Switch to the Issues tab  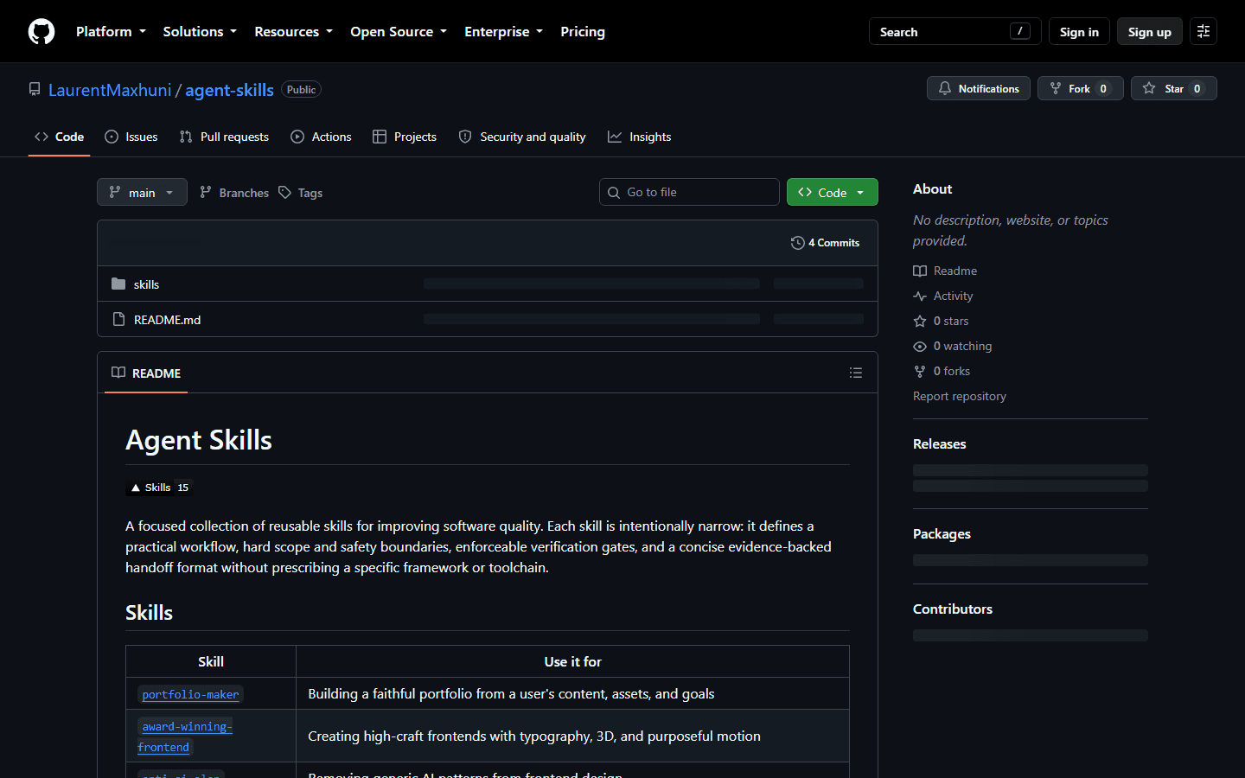(131, 137)
